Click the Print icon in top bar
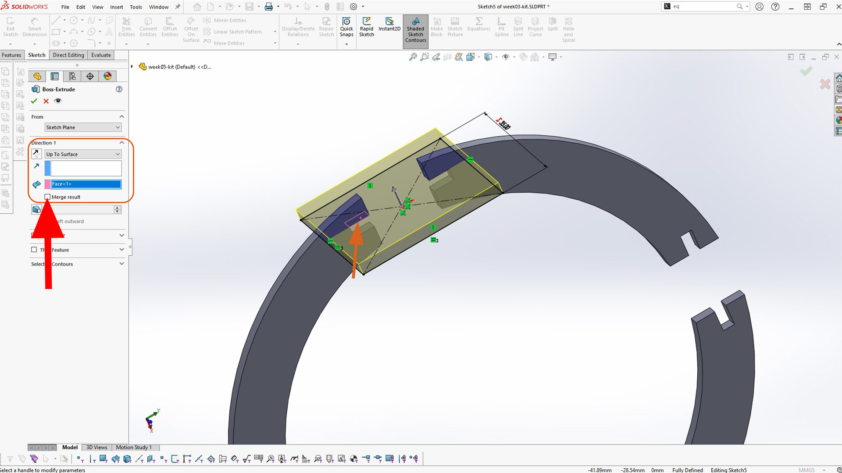Screen dimensions: 842x473 tap(269, 7)
